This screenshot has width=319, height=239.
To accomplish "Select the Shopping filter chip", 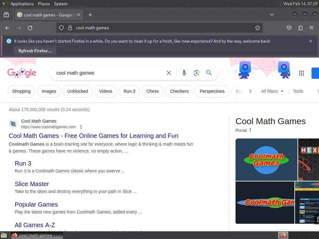I will pos(21,91).
